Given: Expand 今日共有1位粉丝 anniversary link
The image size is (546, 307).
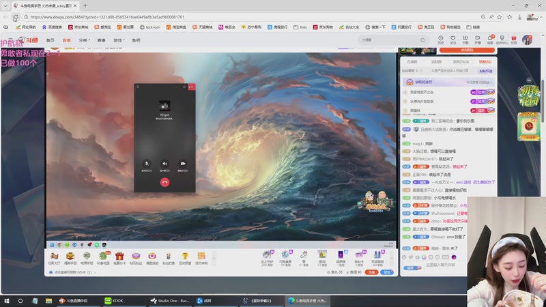Looking at the screenshot, I should pyautogui.click(x=479, y=83).
